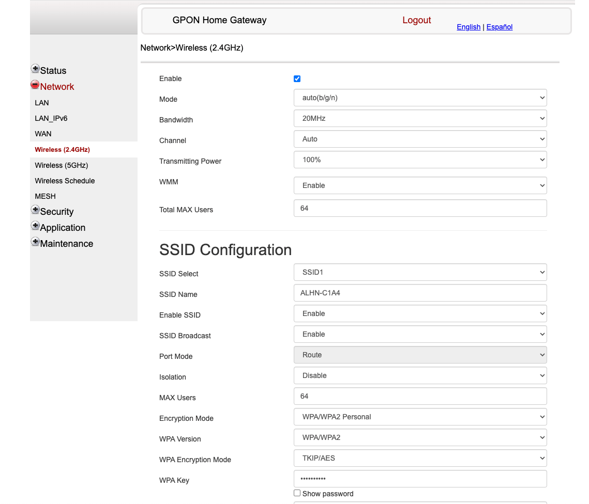Expand the Status section plus icon

35,68
